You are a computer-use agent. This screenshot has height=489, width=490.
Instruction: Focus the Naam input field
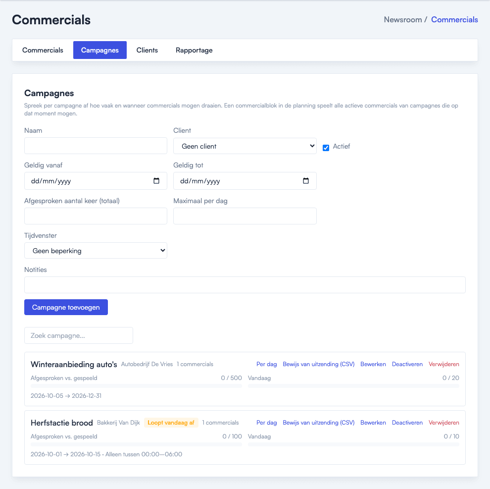96,146
